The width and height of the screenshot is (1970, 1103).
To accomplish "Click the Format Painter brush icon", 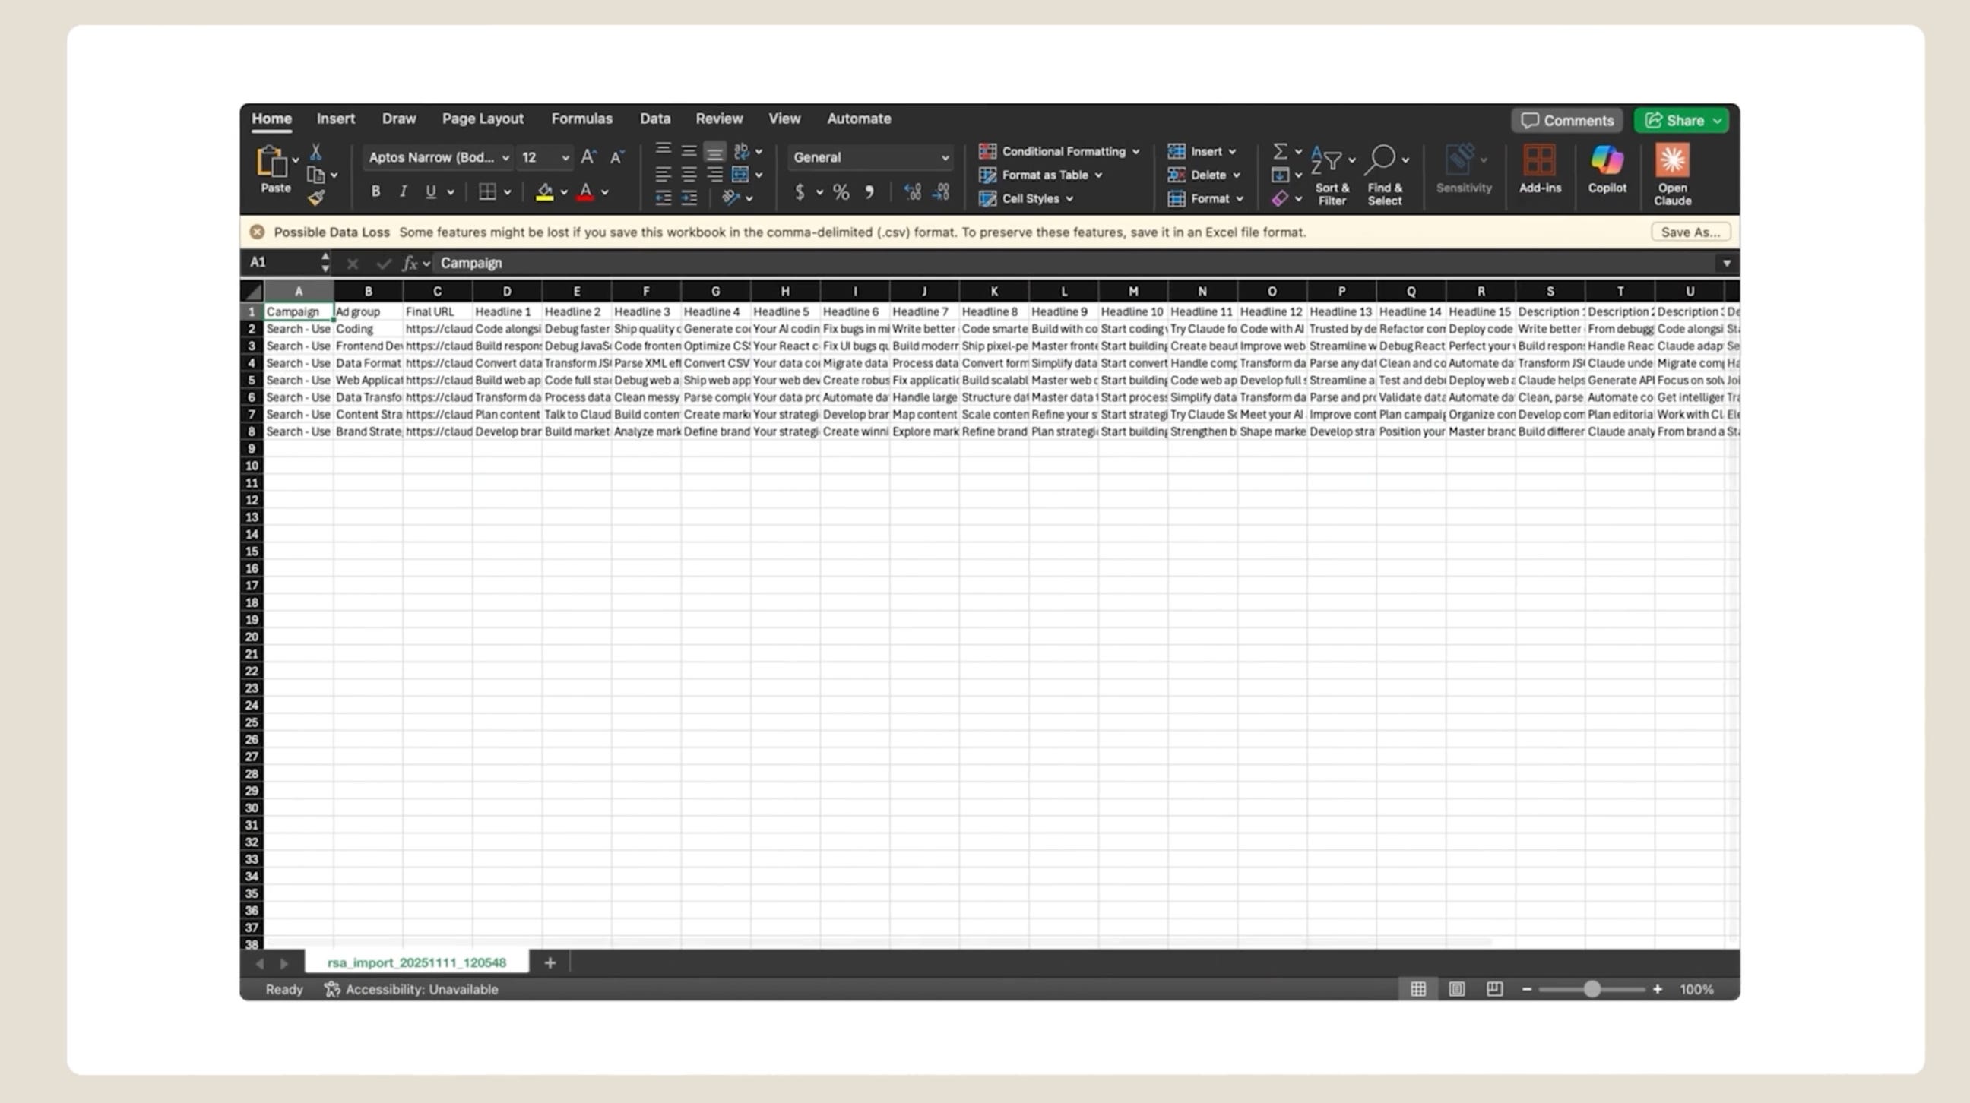I will (x=316, y=198).
